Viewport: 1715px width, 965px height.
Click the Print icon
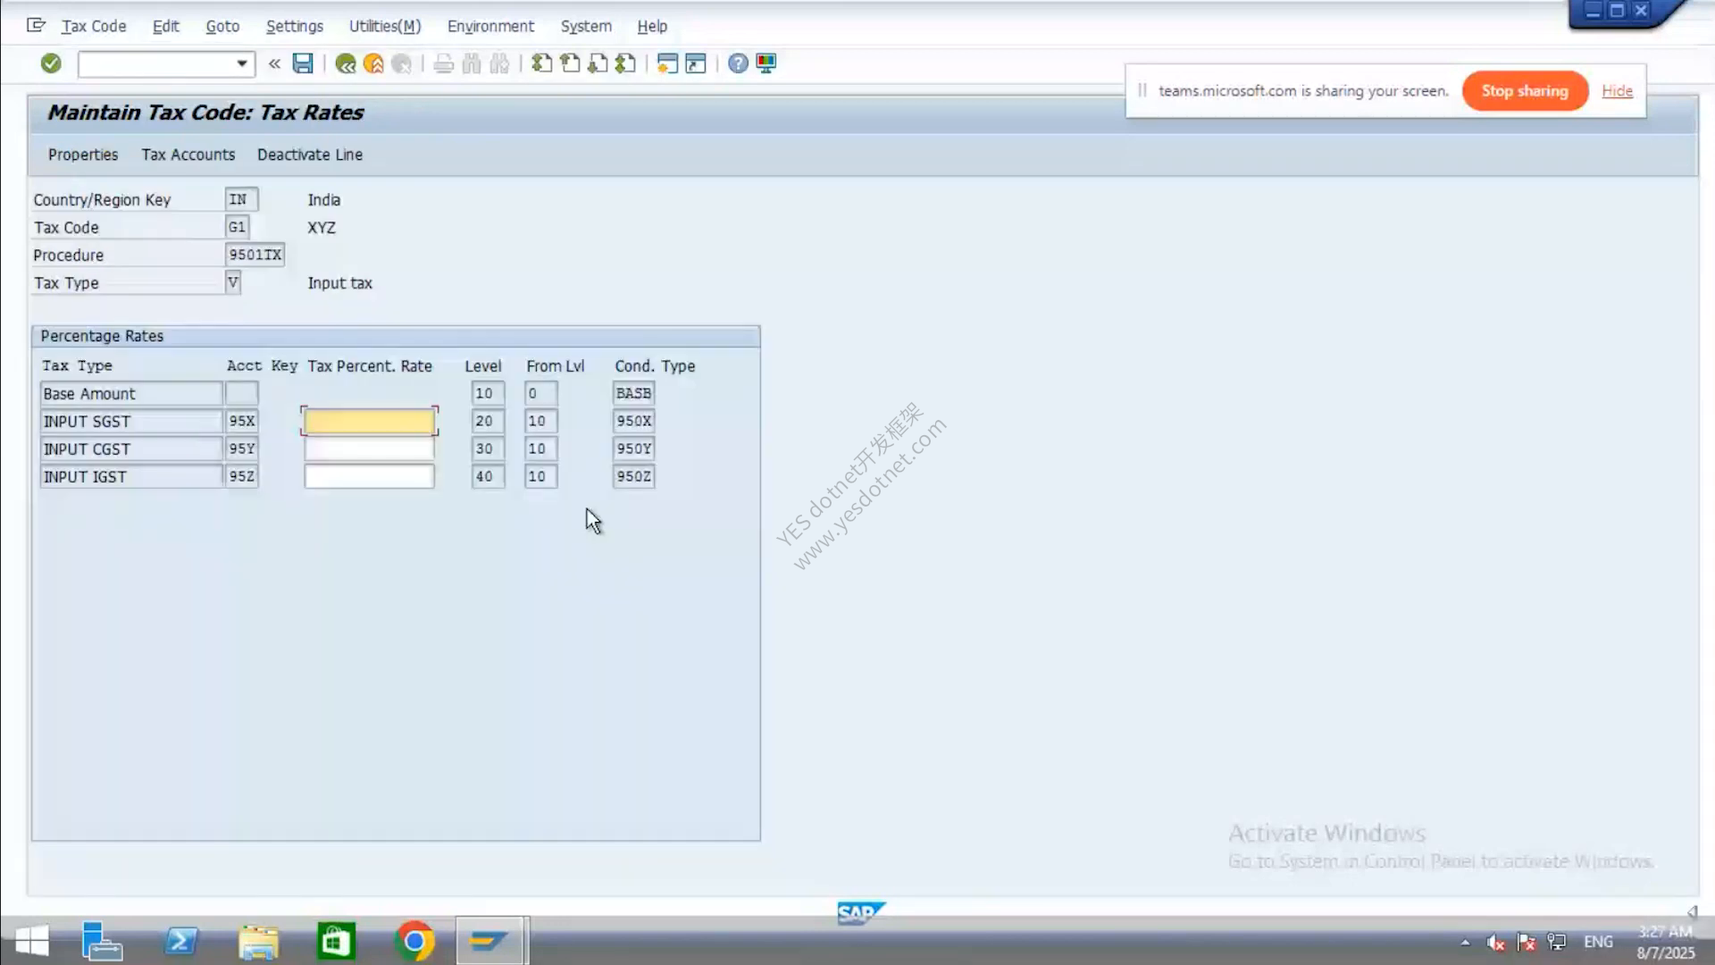click(x=444, y=63)
